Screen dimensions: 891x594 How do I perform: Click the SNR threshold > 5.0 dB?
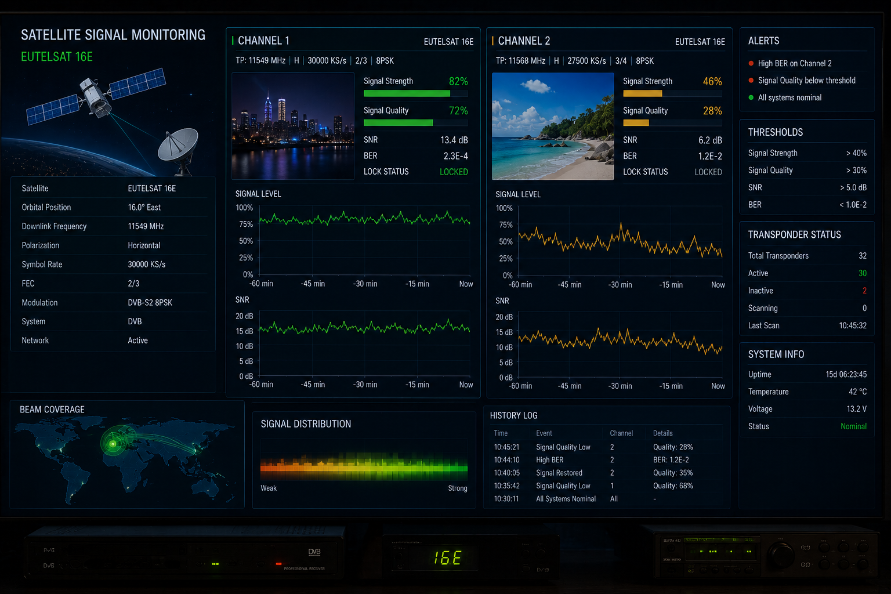pyautogui.click(x=853, y=187)
